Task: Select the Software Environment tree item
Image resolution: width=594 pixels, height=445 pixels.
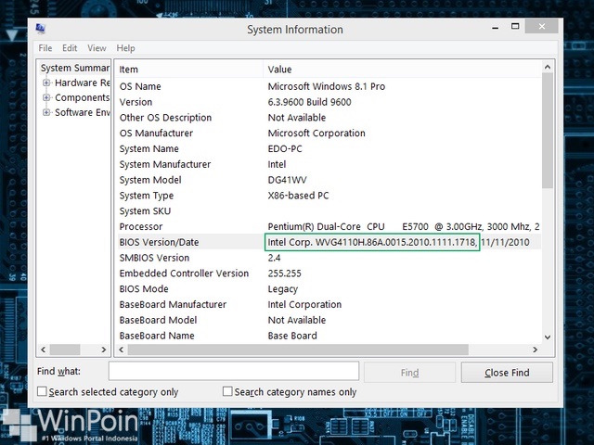Action: [x=83, y=112]
